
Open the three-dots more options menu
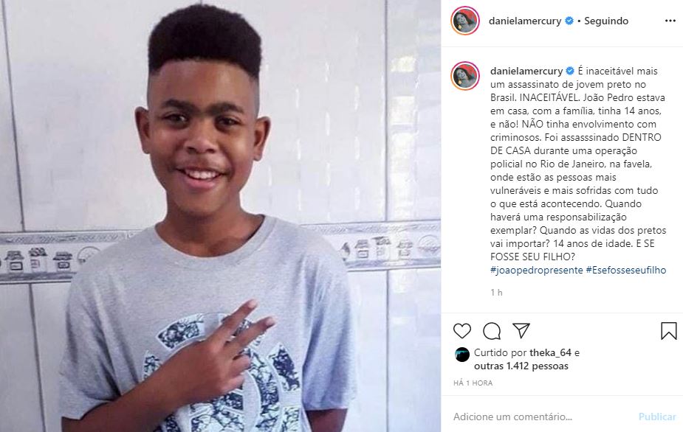[670, 21]
